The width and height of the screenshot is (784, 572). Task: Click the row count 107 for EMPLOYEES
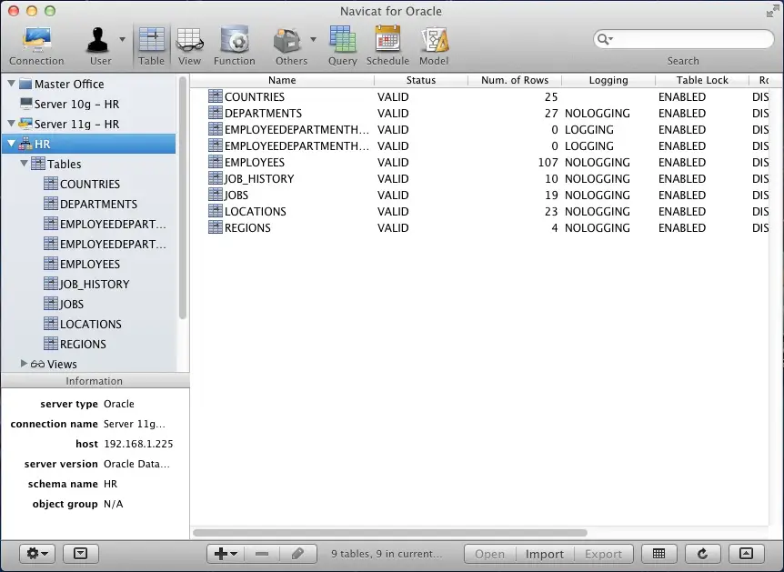point(548,163)
